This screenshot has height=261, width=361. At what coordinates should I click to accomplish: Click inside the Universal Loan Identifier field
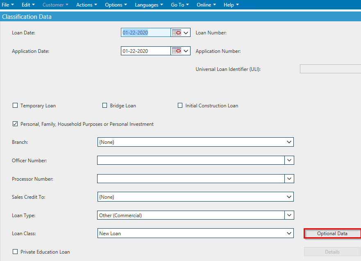330,69
